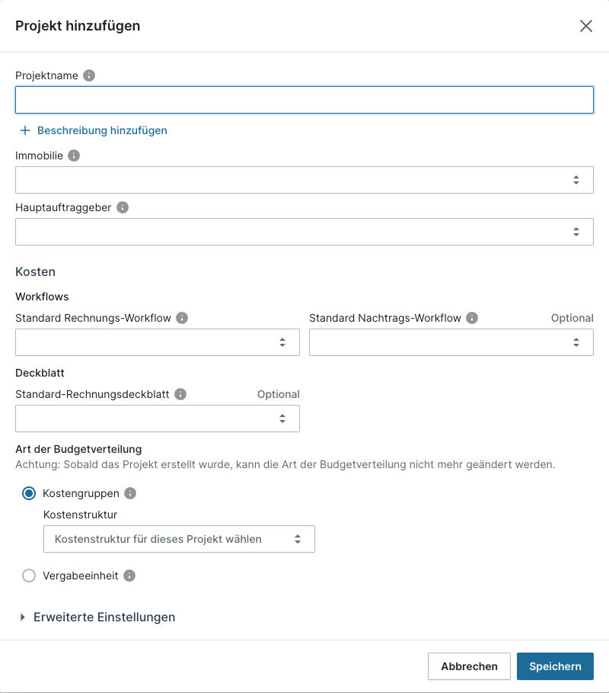Click info icon beside Standard-Rechnungsdeckblatt
This screenshot has height=693, width=609.
tap(180, 394)
